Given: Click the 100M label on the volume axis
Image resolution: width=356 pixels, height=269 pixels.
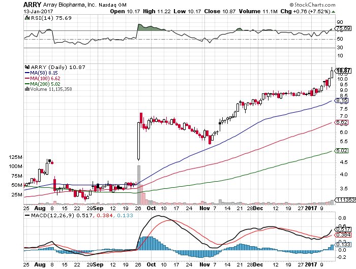Looking at the screenshot, I should (16, 166).
